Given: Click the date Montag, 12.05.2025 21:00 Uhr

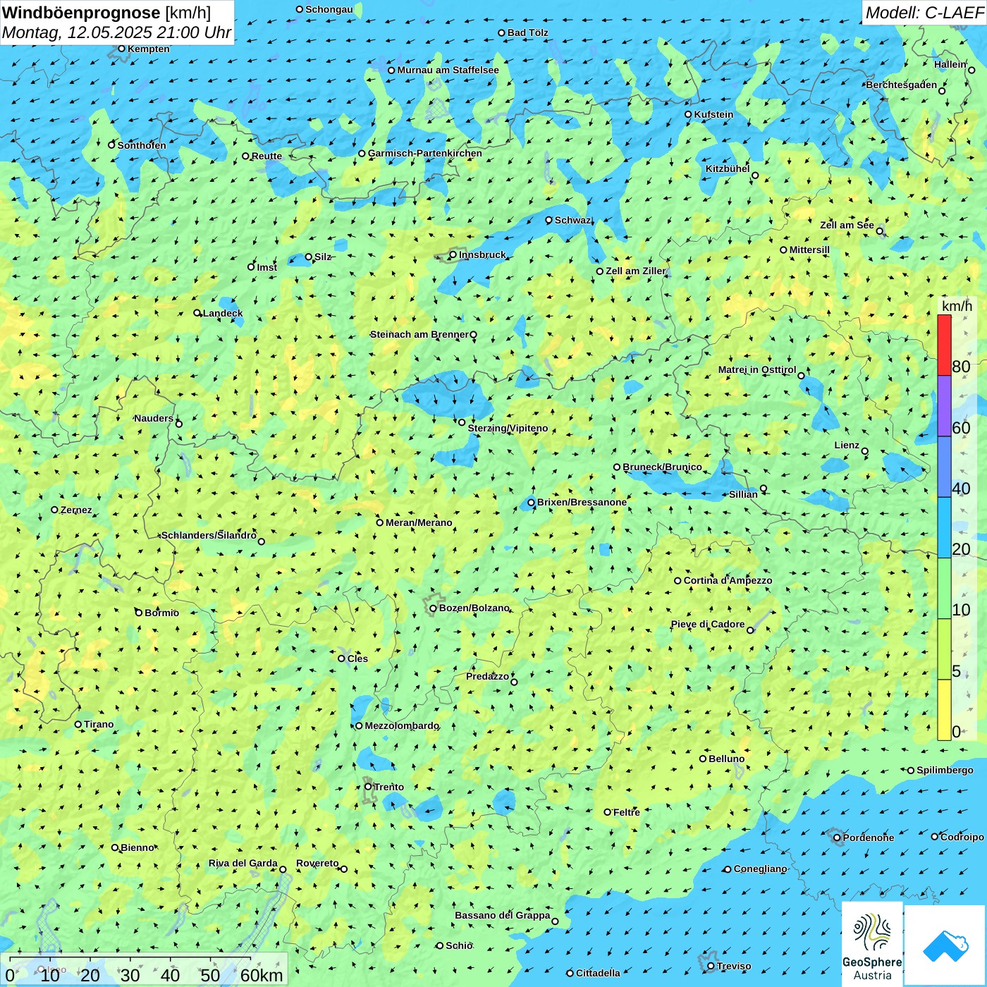Looking at the screenshot, I should click(x=116, y=32).
